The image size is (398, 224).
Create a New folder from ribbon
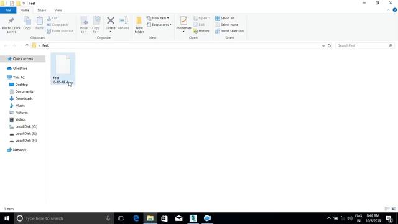point(139,25)
